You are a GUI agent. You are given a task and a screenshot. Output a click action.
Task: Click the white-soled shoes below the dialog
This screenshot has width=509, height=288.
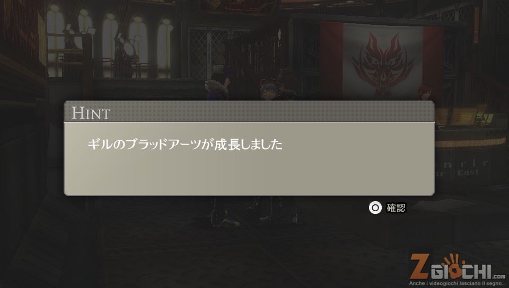pos(226,221)
